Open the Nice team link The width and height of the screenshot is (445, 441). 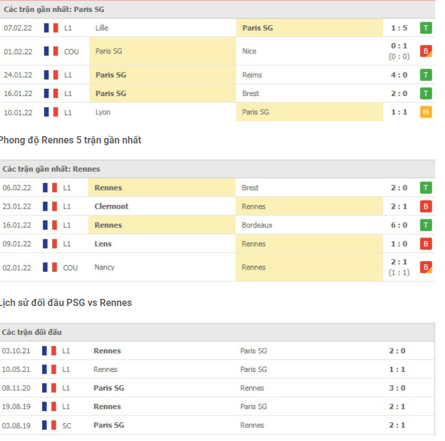(249, 51)
